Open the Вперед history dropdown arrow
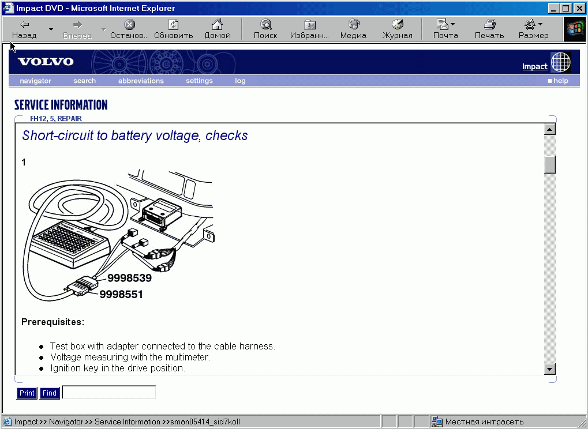 (103, 29)
